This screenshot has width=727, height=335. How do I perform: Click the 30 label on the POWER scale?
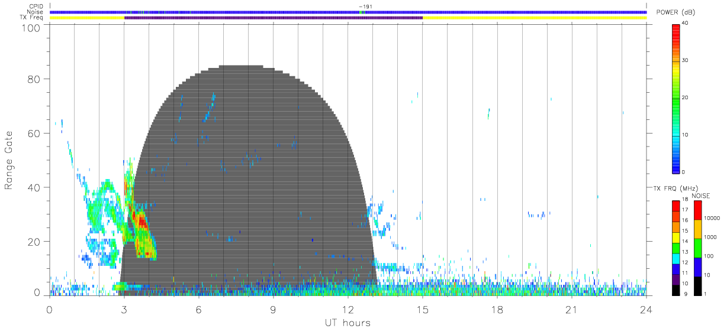pos(685,60)
